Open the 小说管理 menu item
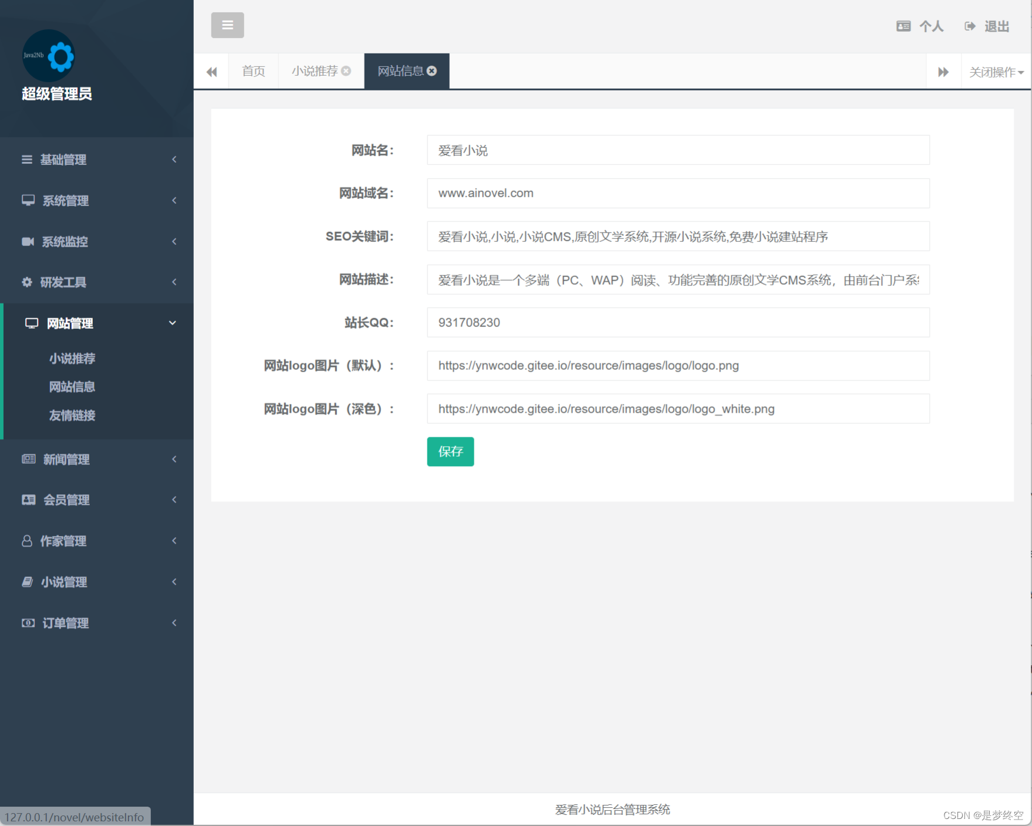Image resolution: width=1032 pixels, height=826 pixels. 97,582
